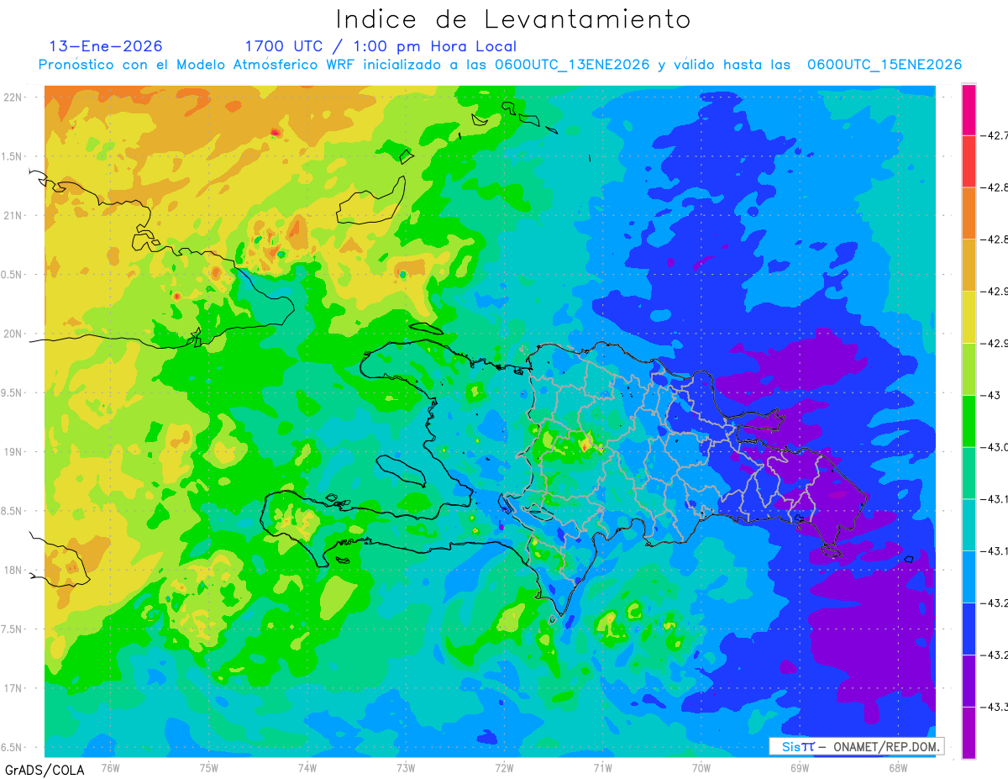Viewport: 1008px width, 779px height.
Task: Click the '76W' longitude label
Action: (x=110, y=767)
